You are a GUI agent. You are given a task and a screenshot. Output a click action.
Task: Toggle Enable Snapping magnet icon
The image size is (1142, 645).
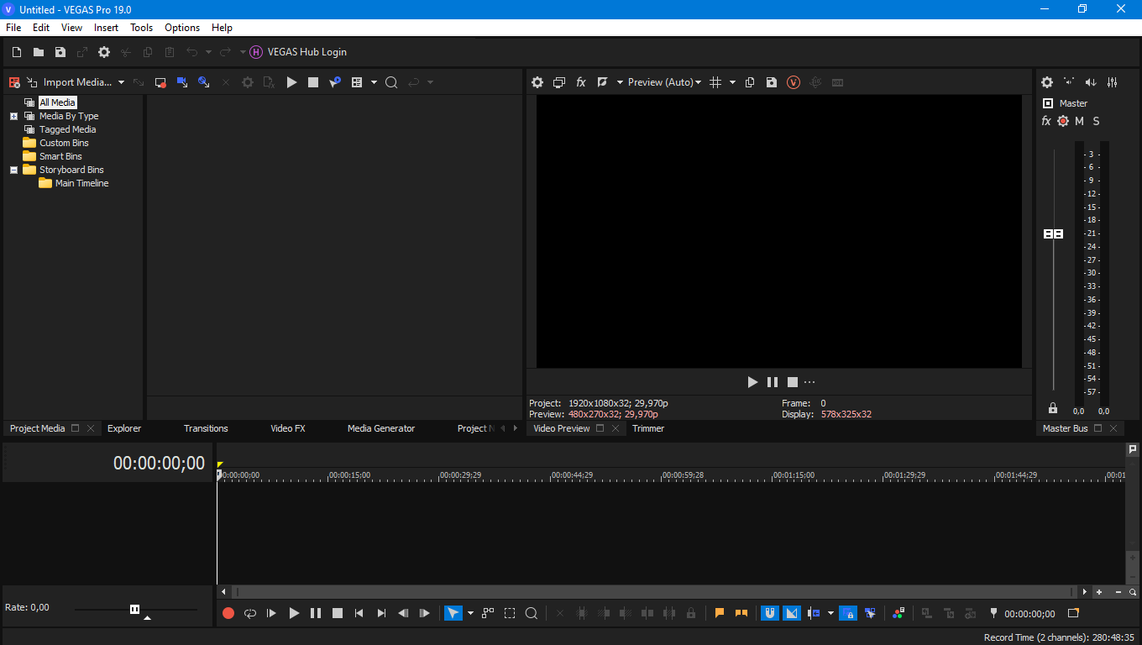tap(770, 613)
